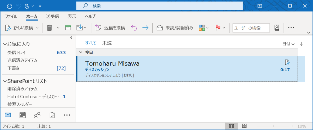The height and width of the screenshot is (130, 313).
Task: Open the ヘルプ tab
Action: 90,16
